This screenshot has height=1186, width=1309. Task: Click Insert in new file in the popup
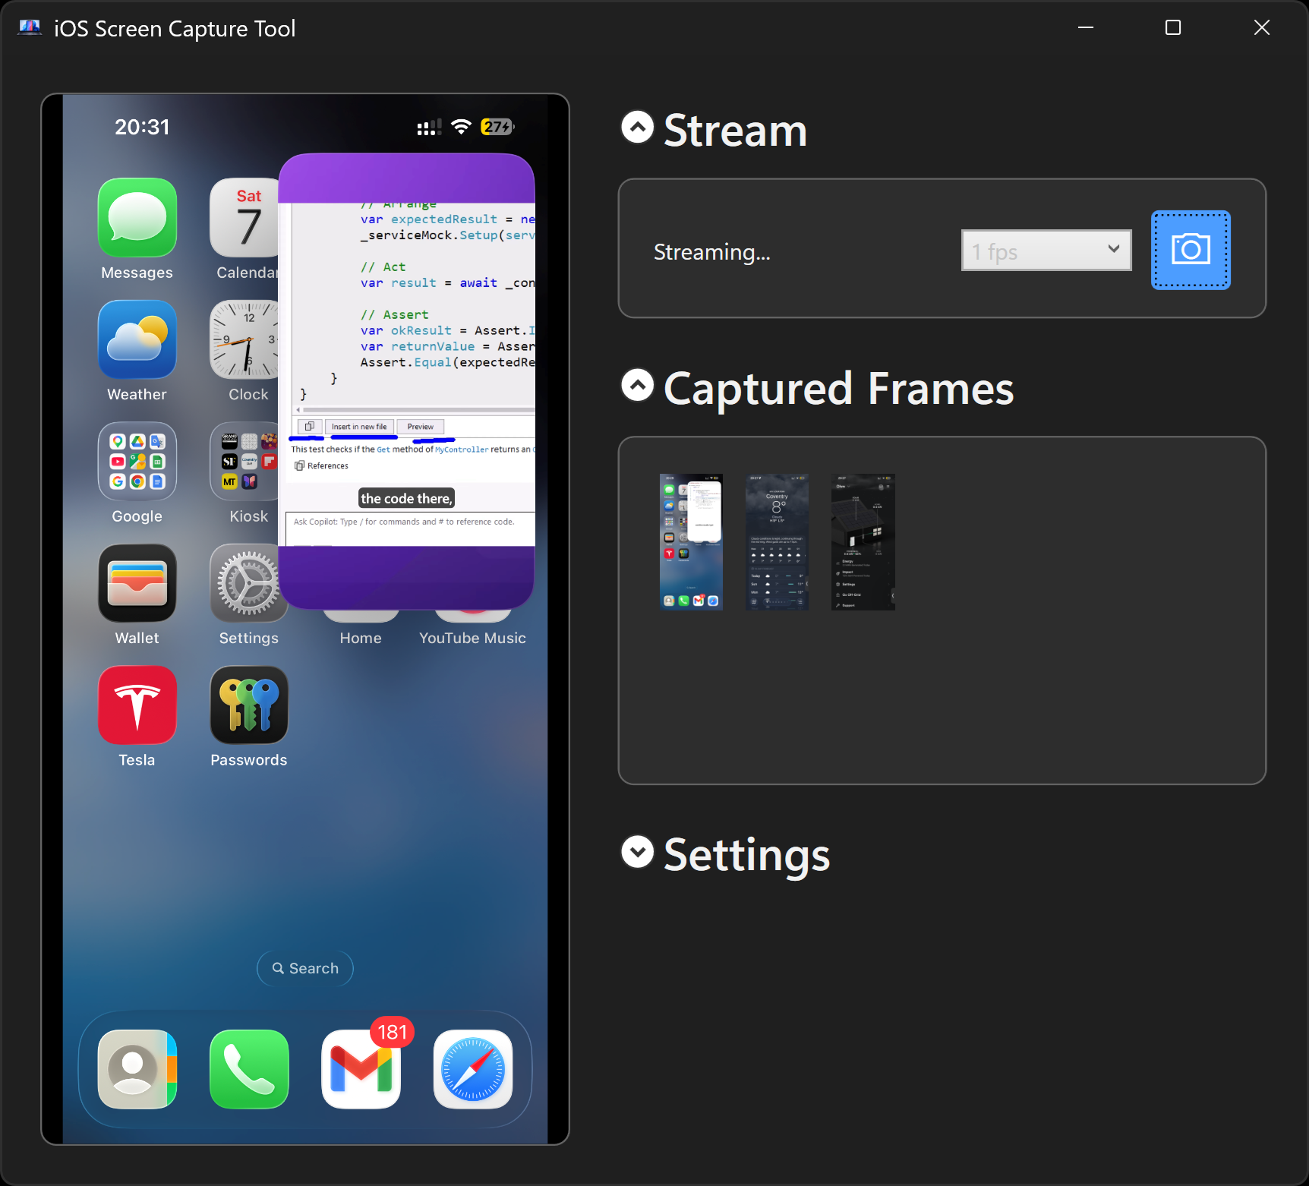[x=360, y=426]
